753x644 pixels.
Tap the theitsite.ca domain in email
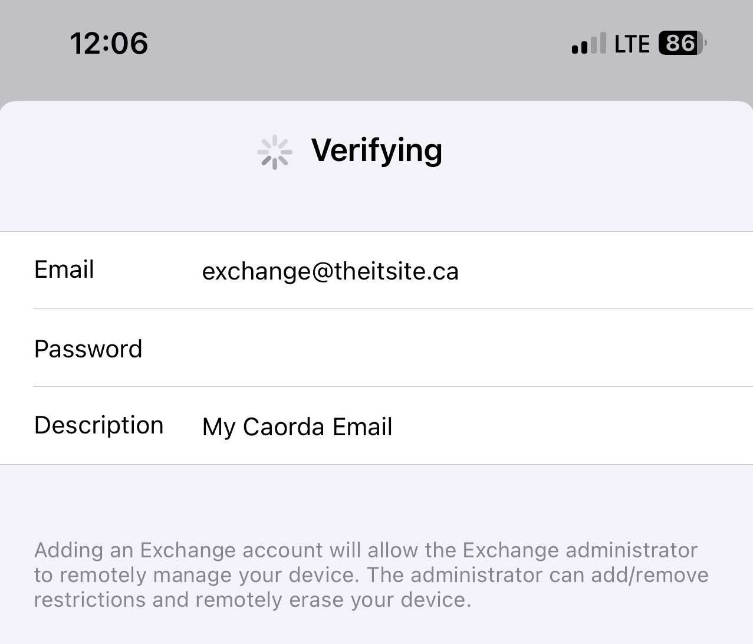click(396, 271)
